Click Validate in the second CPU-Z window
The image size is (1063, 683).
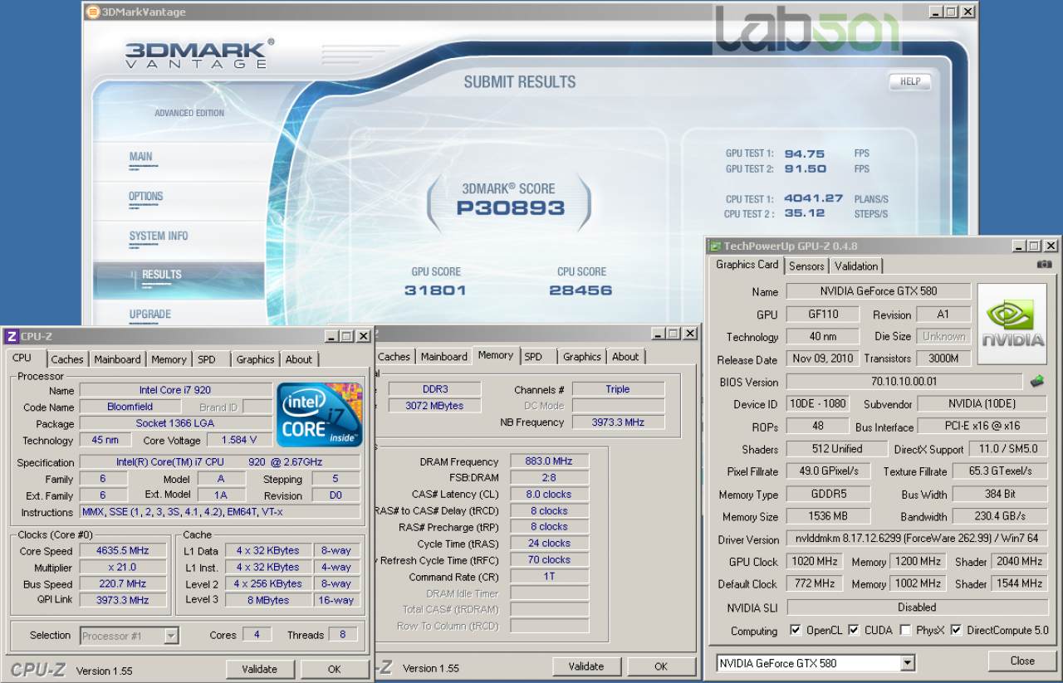click(586, 666)
